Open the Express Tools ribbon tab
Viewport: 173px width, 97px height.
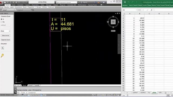[x=92, y=5]
